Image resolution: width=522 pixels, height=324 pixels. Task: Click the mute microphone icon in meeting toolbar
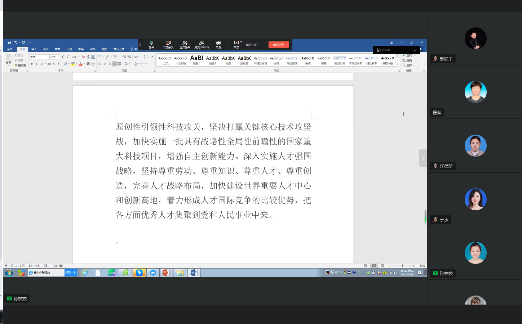pyautogui.click(x=151, y=44)
